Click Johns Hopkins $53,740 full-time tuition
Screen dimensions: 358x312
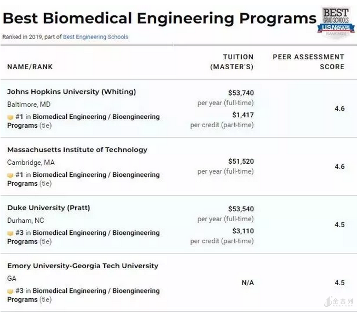241,93
